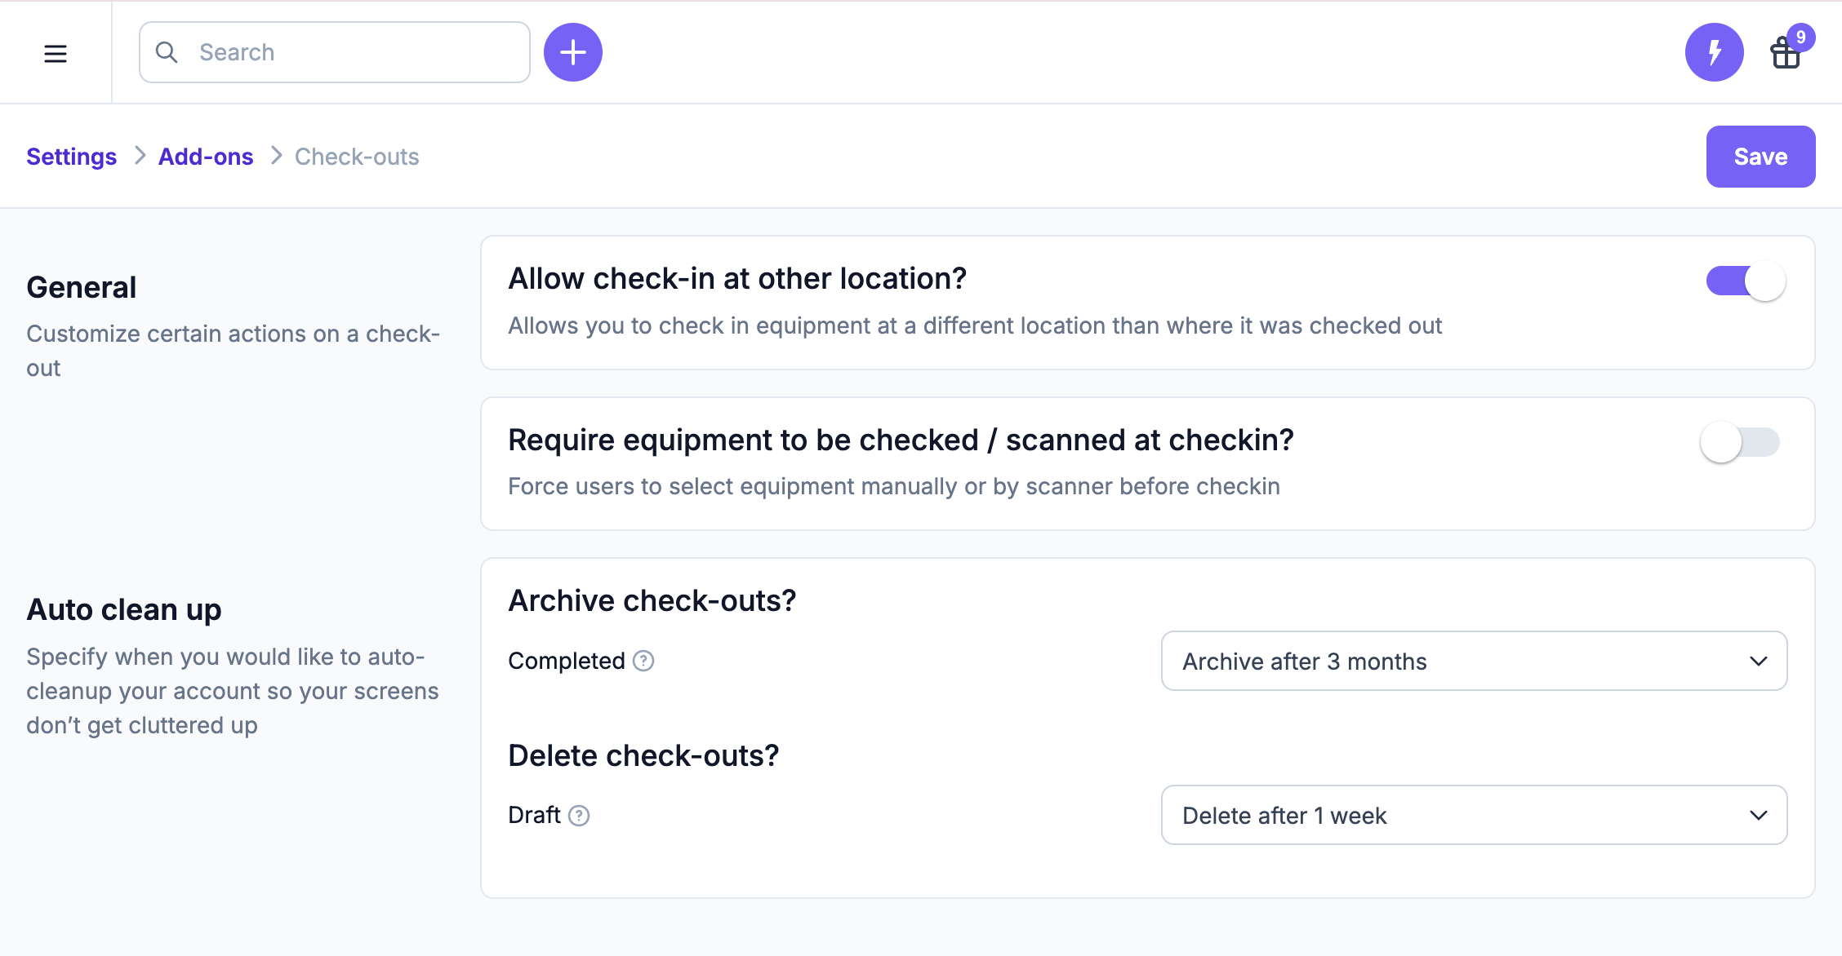Enable Require equipment scanned at checkin
Screen dimensions: 1842x956
click(1741, 442)
